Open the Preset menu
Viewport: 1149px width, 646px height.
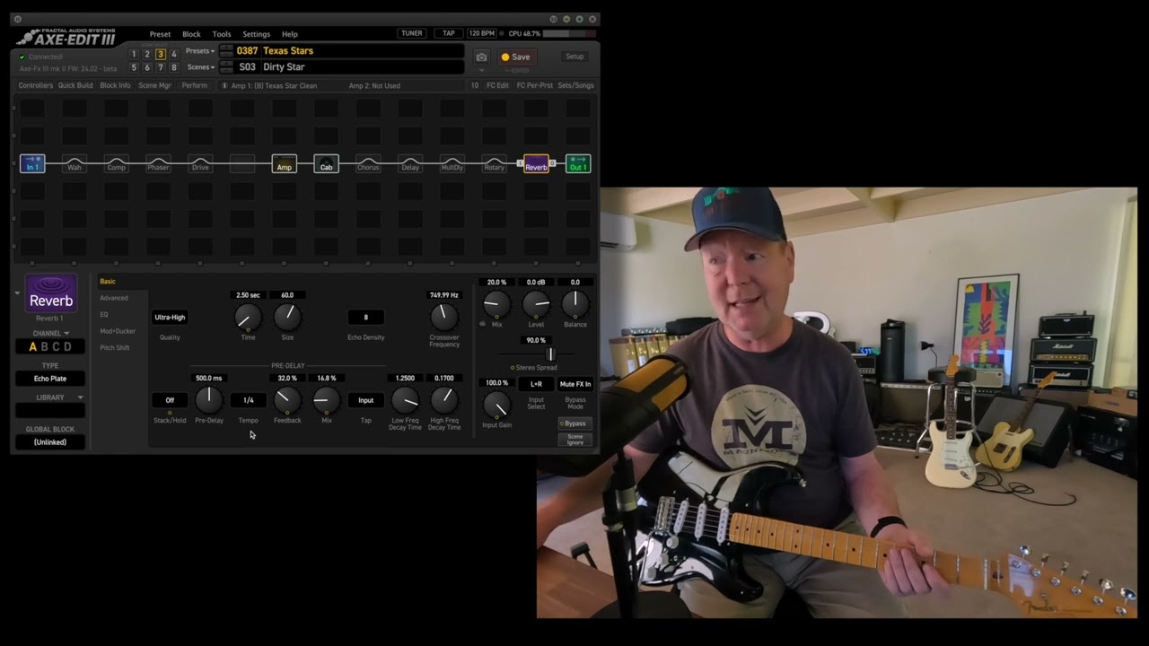(160, 34)
